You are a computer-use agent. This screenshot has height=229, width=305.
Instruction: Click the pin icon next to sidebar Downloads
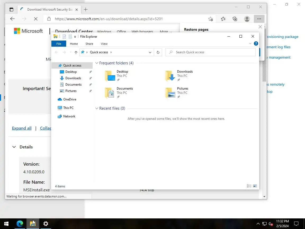91,78
